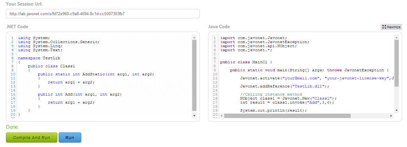407x147 pixels.
Task: Click the Java code vertical scrollbar thumb
Action: tap(396, 63)
